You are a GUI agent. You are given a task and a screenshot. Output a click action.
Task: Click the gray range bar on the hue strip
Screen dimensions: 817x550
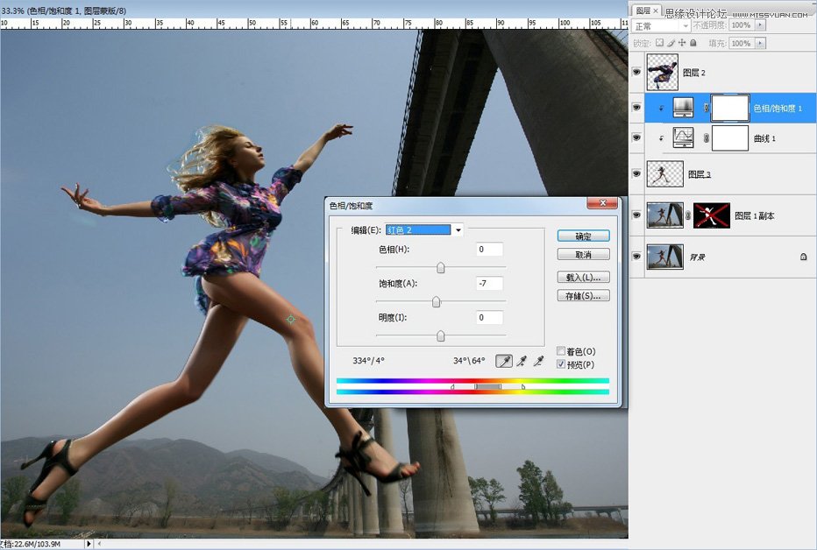point(487,386)
